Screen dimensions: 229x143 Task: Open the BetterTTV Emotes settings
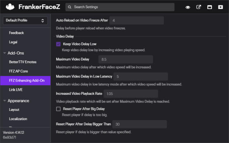pyautogui.click(x=23, y=62)
